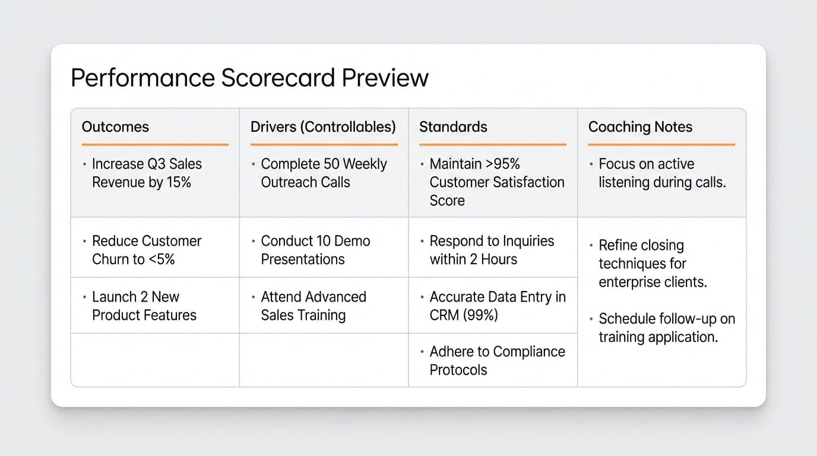
Task: Click the Attend Advanced Sales Training item
Action: click(x=313, y=306)
